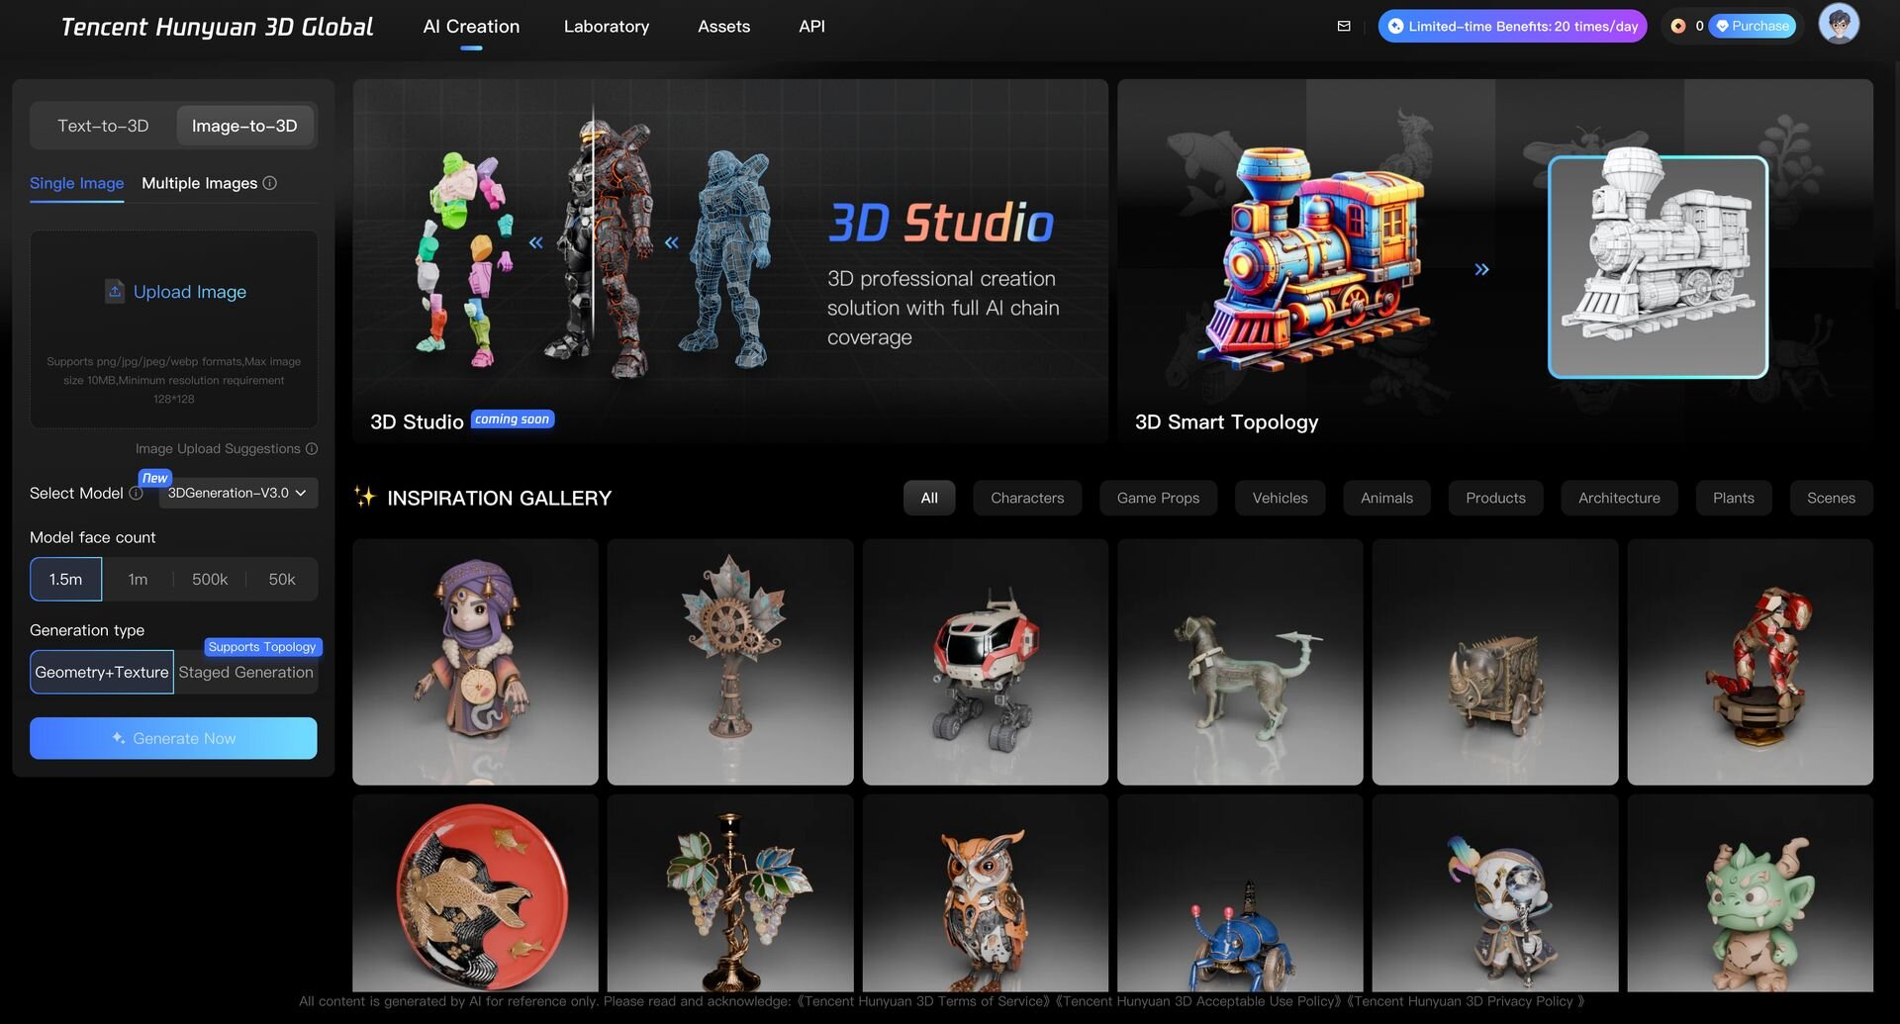Screen dimensions: 1900x1024
Task: Select the 500k face count option
Action: (x=210, y=580)
